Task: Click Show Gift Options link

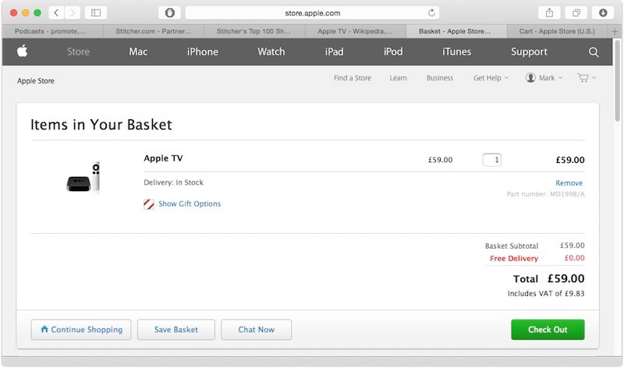Action: tap(190, 203)
